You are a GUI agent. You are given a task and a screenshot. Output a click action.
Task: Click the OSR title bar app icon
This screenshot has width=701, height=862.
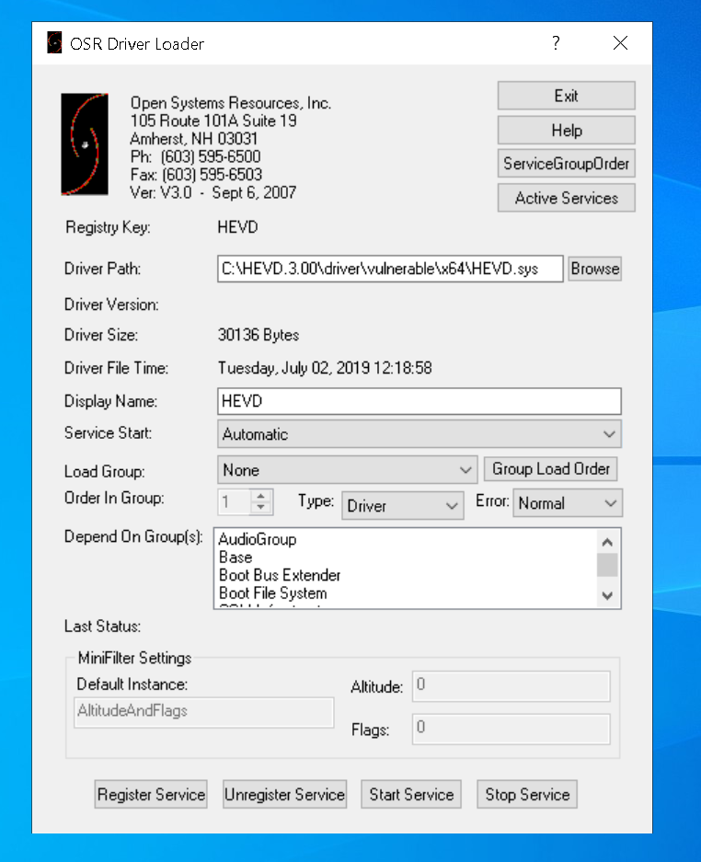point(54,43)
